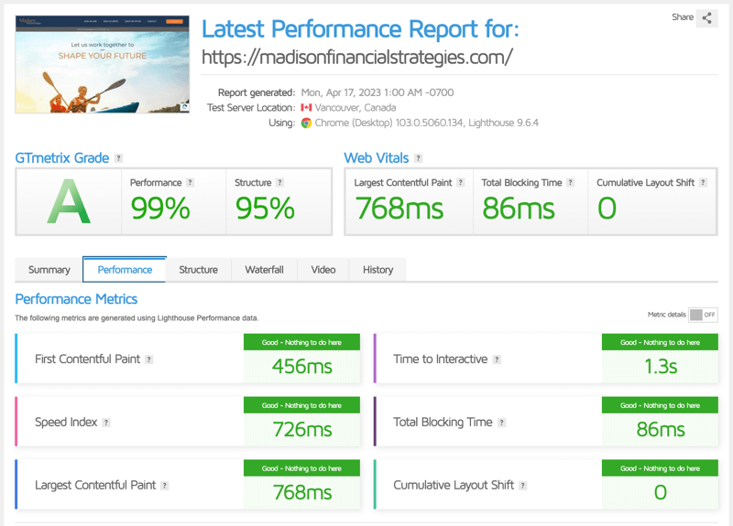Open help for Speed Index metric
Screen dimensions: 733x526
pos(106,423)
